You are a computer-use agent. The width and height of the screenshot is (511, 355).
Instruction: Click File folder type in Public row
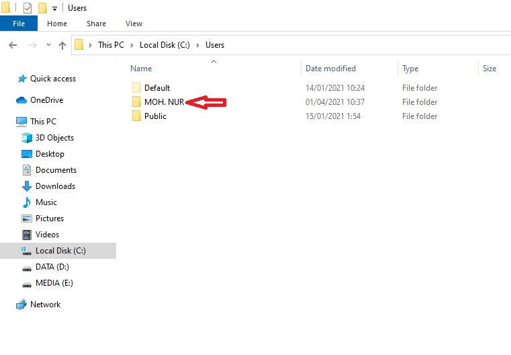pos(420,116)
